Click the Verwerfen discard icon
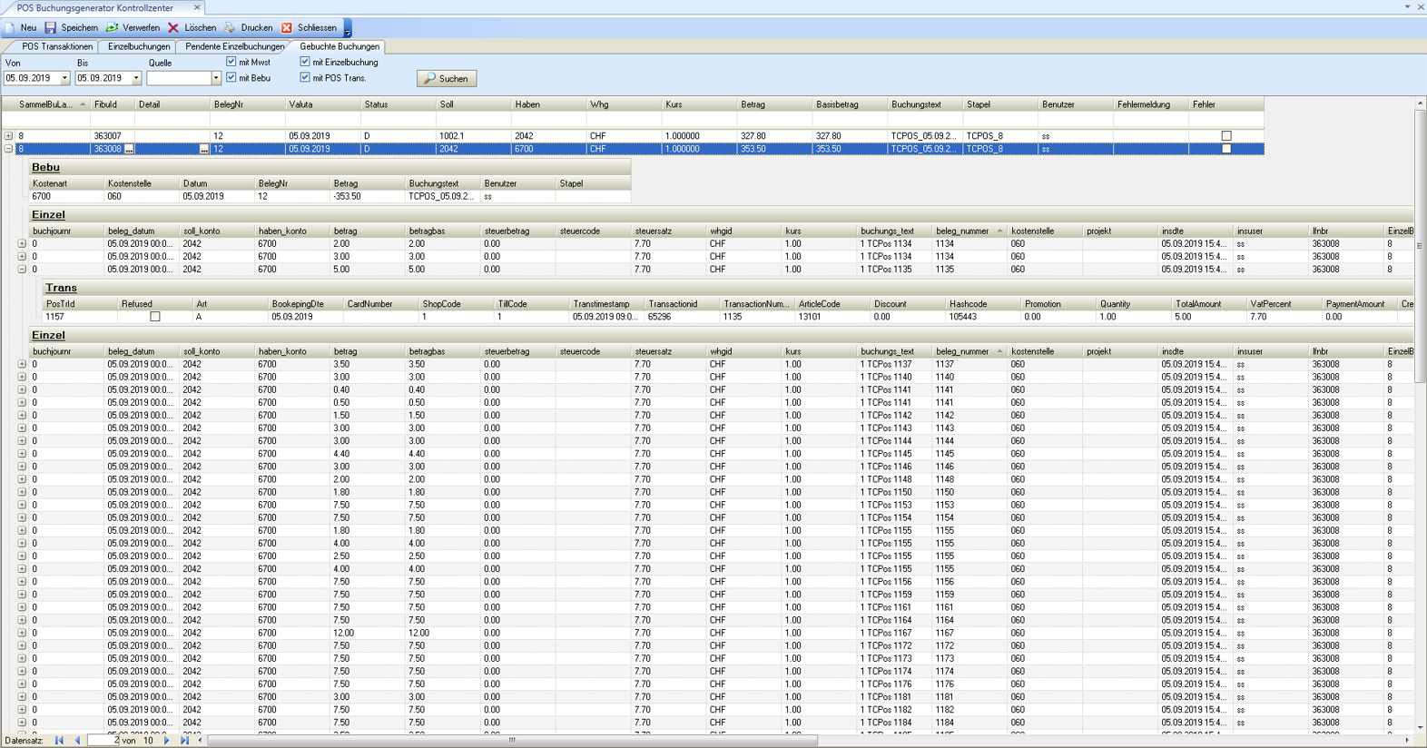This screenshot has width=1427, height=748. pyautogui.click(x=113, y=28)
